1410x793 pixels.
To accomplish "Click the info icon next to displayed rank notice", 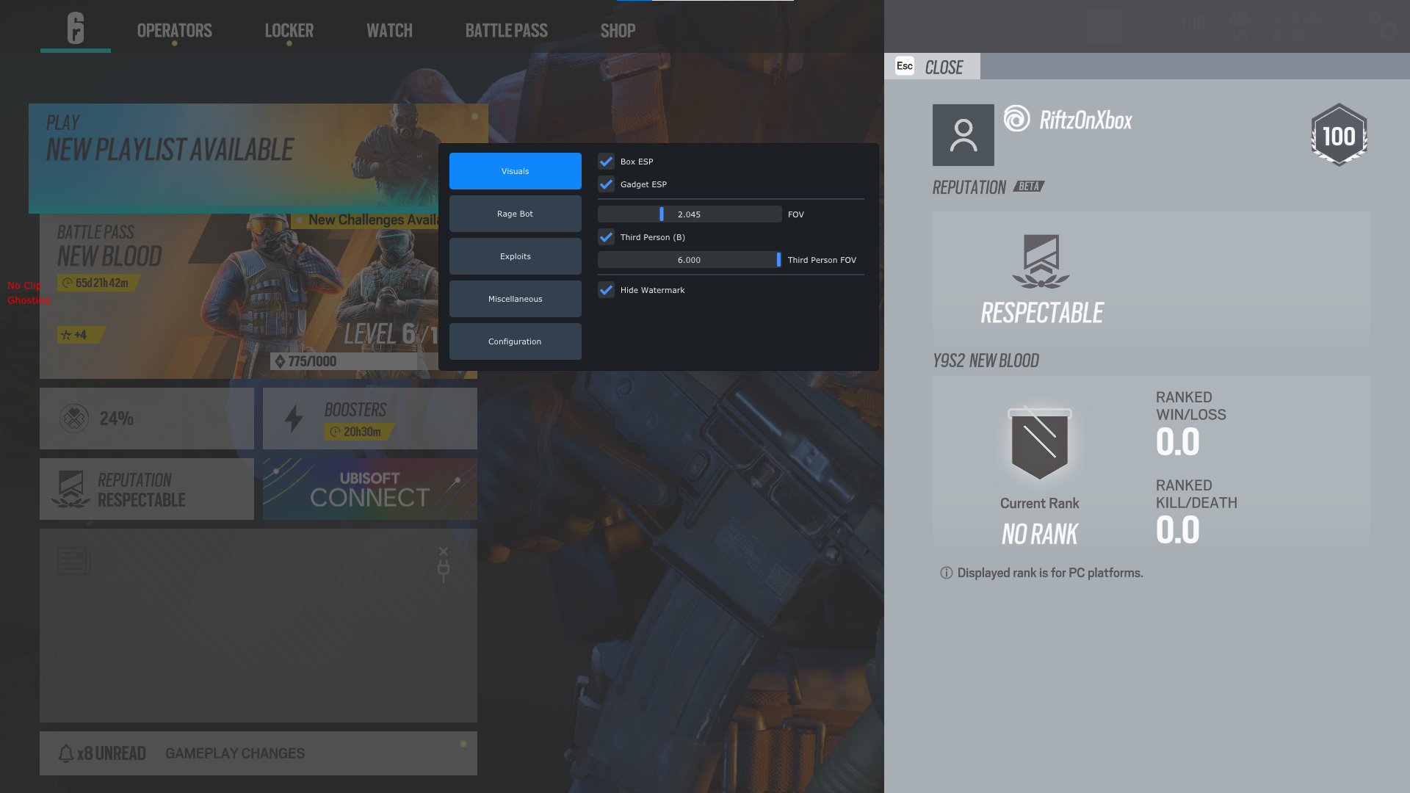I will (x=945, y=573).
